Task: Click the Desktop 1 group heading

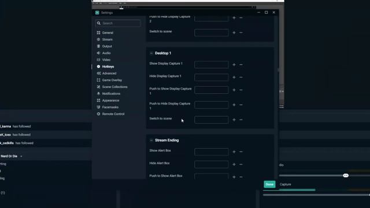Action: click(163, 53)
